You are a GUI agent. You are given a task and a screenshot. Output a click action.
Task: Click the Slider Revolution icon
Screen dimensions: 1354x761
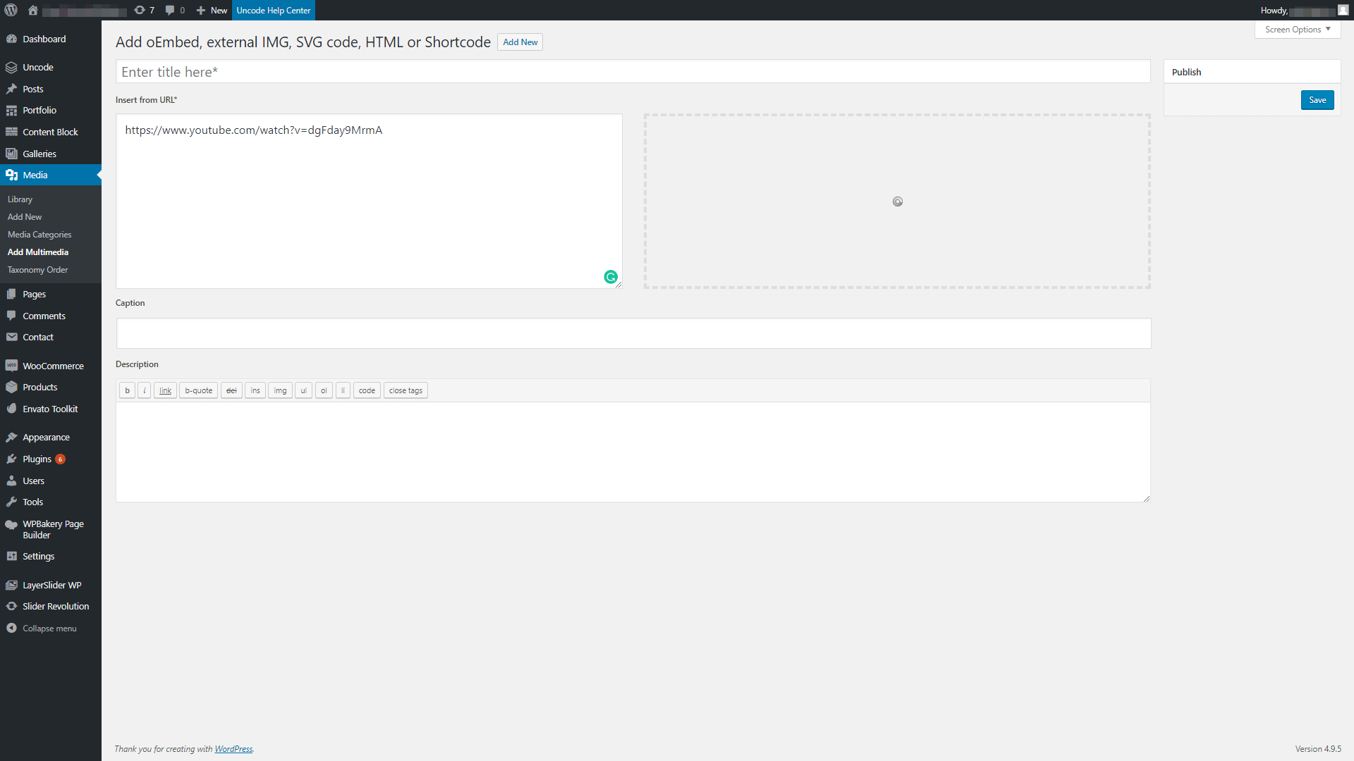pos(11,606)
